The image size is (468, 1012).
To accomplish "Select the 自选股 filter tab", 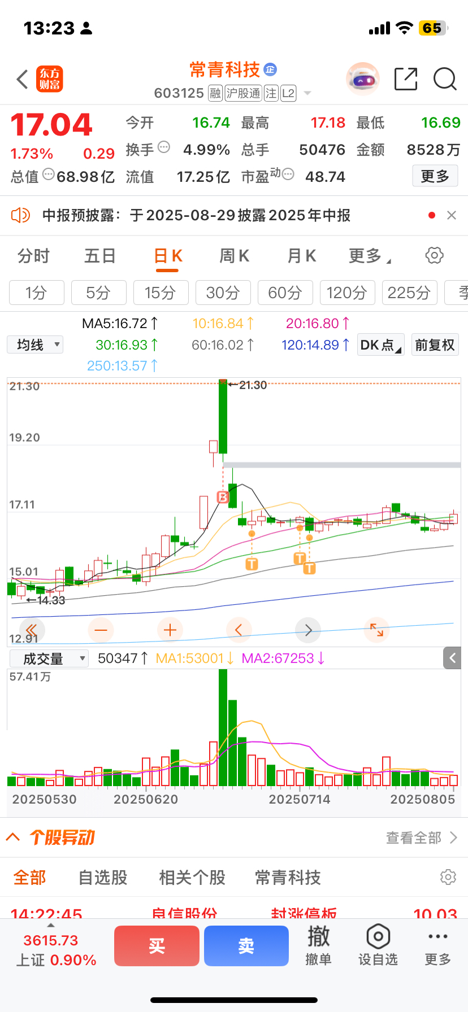I will pyautogui.click(x=103, y=878).
